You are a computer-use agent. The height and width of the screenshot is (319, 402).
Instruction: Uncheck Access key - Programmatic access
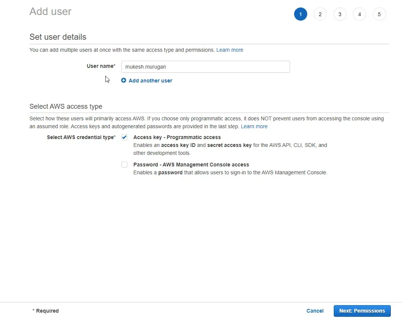pyautogui.click(x=124, y=137)
